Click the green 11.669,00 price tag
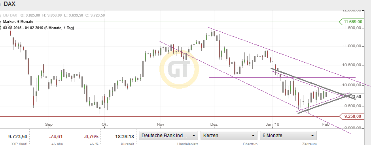The image size is (371, 145). (351, 22)
